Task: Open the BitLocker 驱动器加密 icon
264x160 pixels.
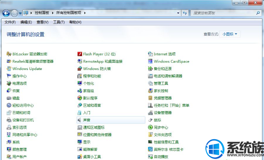Action: [9, 54]
